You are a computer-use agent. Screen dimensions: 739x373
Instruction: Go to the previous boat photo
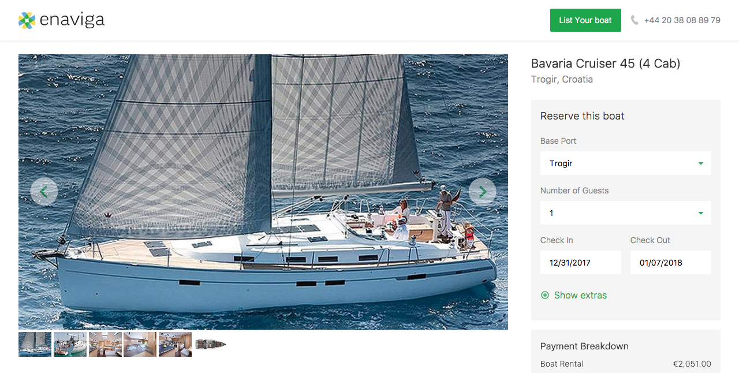pos(44,192)
